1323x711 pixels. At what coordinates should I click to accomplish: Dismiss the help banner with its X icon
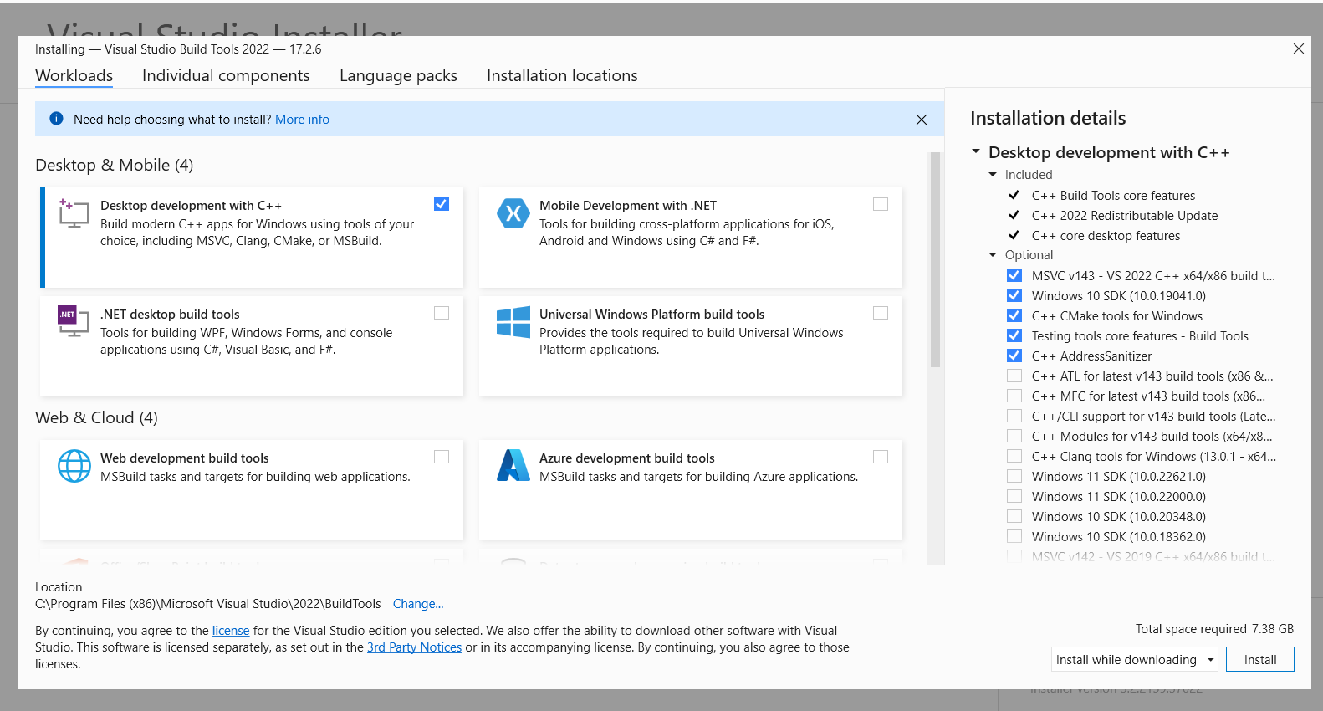point(921,120)
